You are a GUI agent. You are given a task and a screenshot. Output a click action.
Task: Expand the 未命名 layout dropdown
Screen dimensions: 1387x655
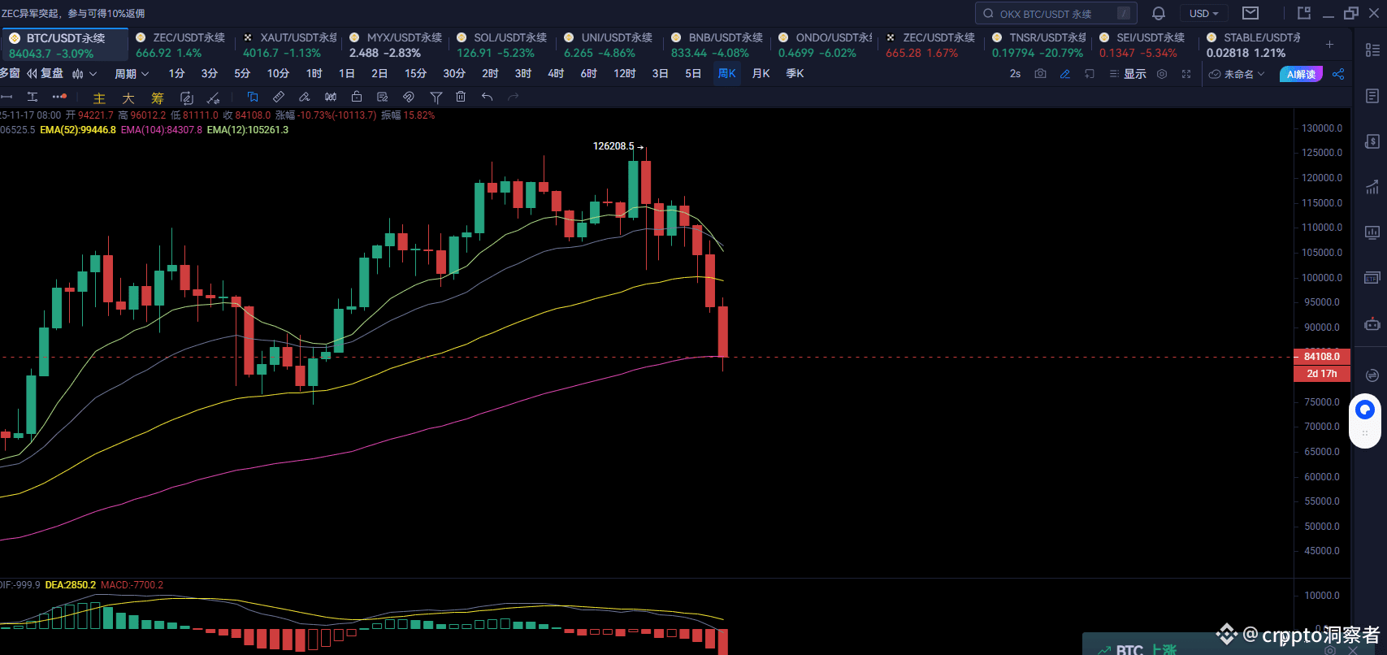pos(1237,74)
